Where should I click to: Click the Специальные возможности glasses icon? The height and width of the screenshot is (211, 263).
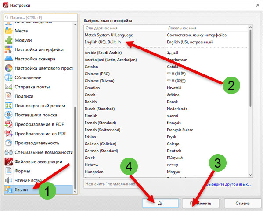(x=8, y=152)
